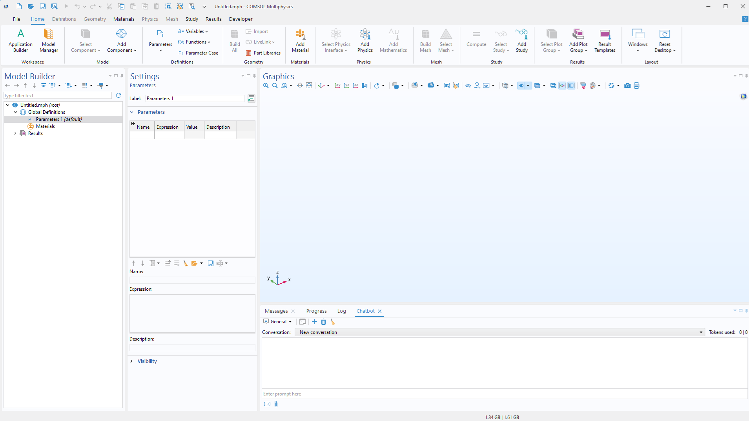The image size is (749, 421).
Task: Print the Graphics view
Action: tap(636, 86)
